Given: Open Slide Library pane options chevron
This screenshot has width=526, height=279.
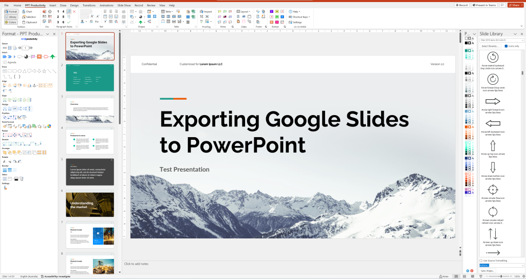Looking at the screenshot, I should point(515,34).
